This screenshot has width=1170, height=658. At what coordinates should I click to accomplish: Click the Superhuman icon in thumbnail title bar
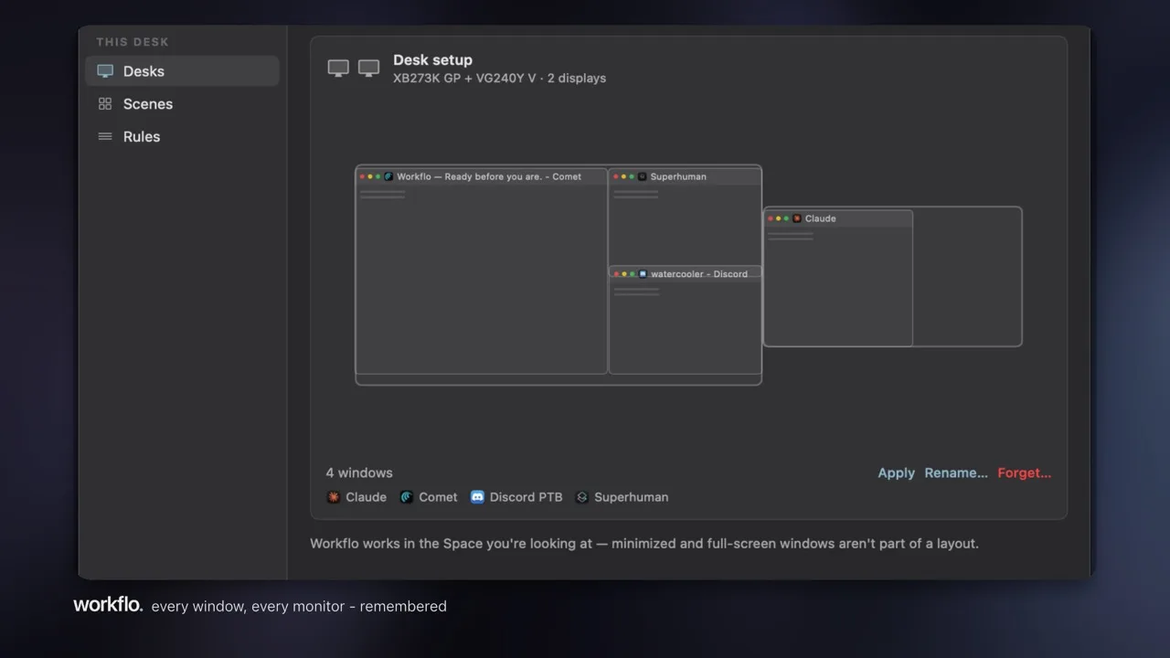(x=642, y=176)
